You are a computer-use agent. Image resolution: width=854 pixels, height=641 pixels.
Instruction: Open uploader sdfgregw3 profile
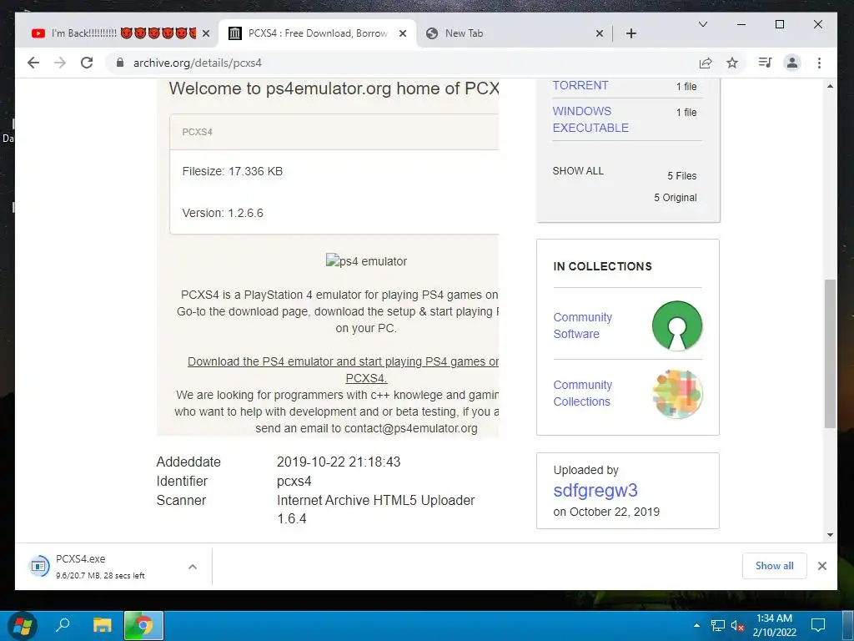coord(595,490)
